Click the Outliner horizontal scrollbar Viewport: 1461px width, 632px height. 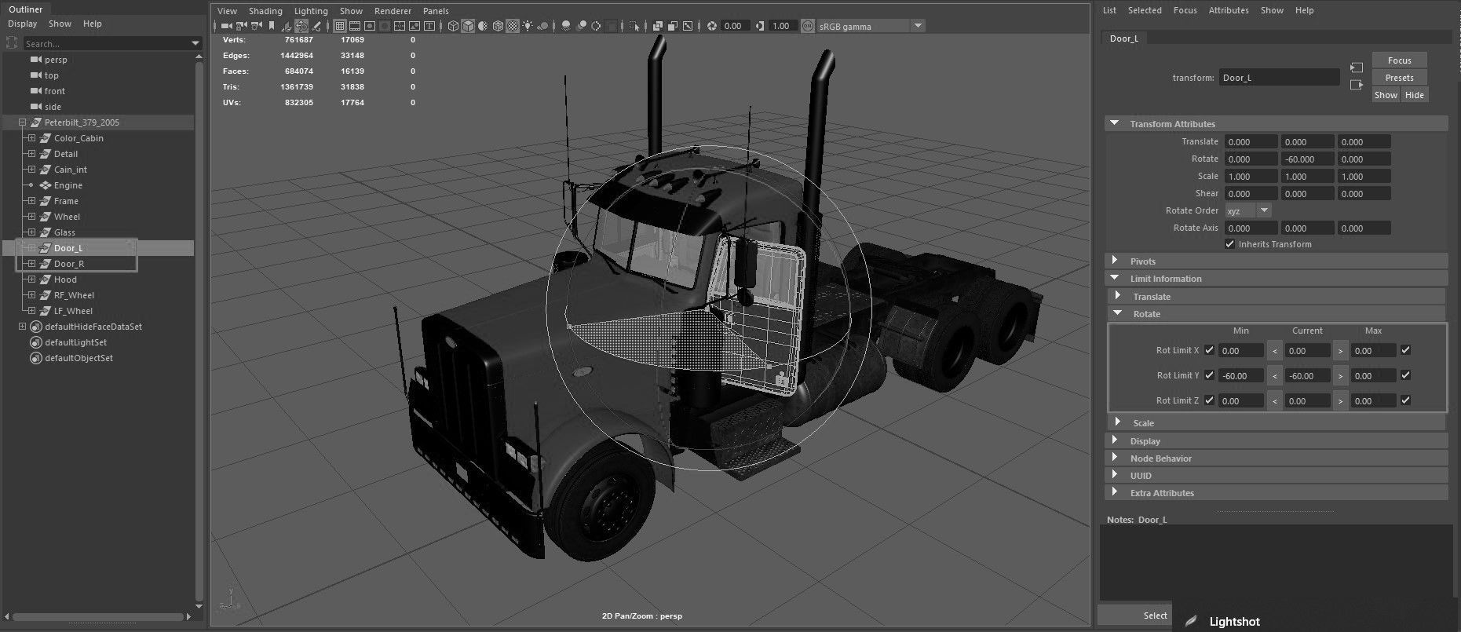[98, 617]
